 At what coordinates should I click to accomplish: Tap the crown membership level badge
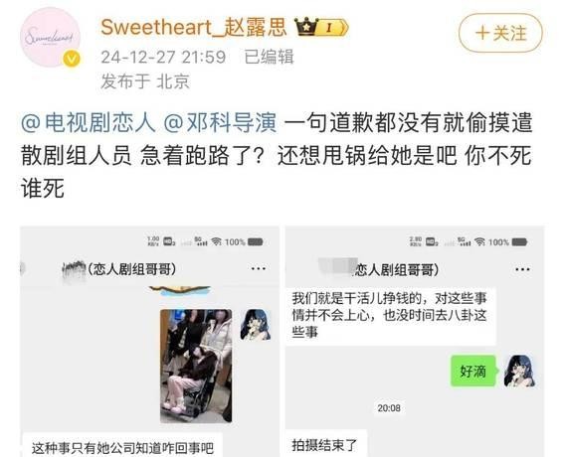click(321, 27)
